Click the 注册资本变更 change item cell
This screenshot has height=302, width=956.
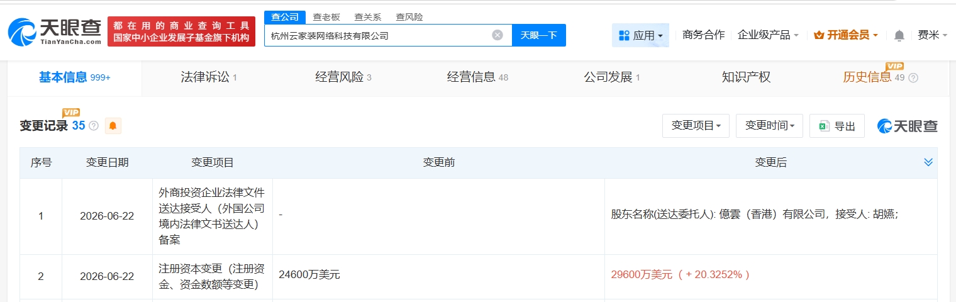click(x=213, y=276)
